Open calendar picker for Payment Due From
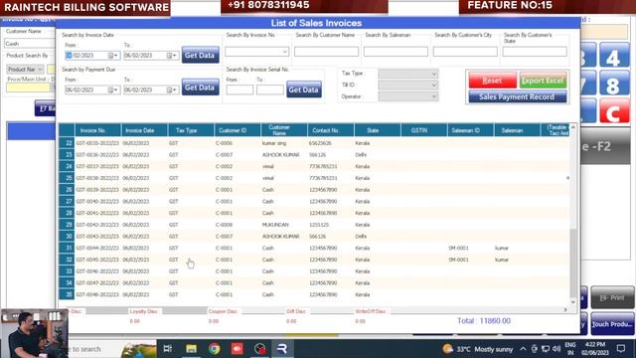The width and height of the screenshot is (636, 358). click(112, 89)
